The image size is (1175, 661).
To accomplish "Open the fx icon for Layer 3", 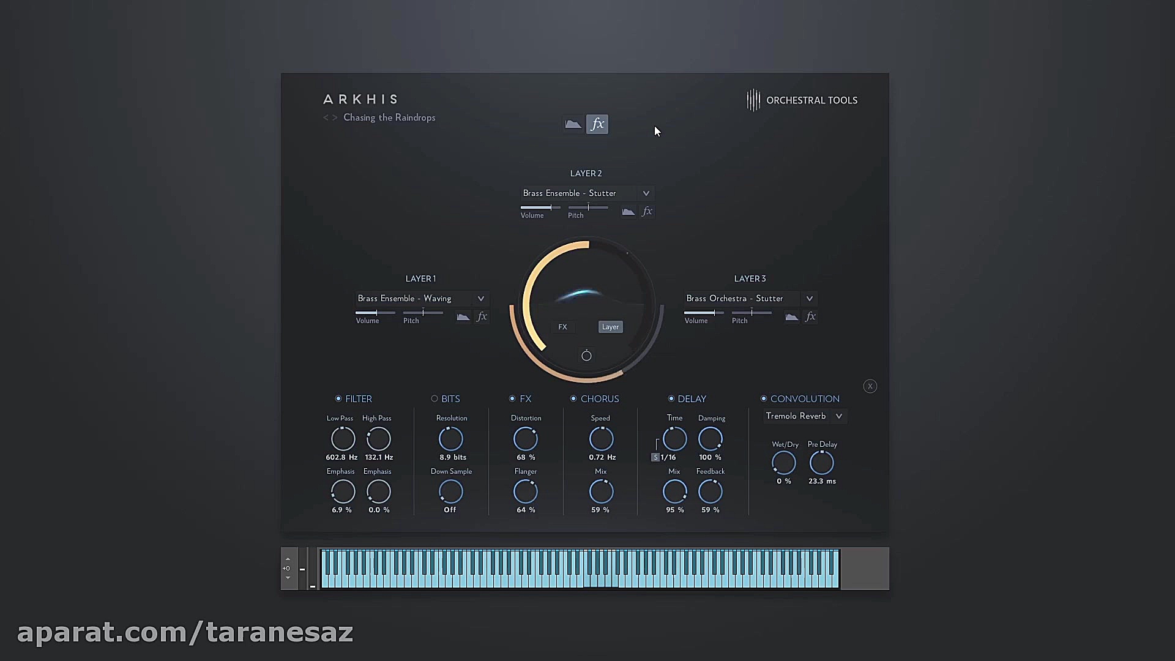I will click(x=811, y=316).
